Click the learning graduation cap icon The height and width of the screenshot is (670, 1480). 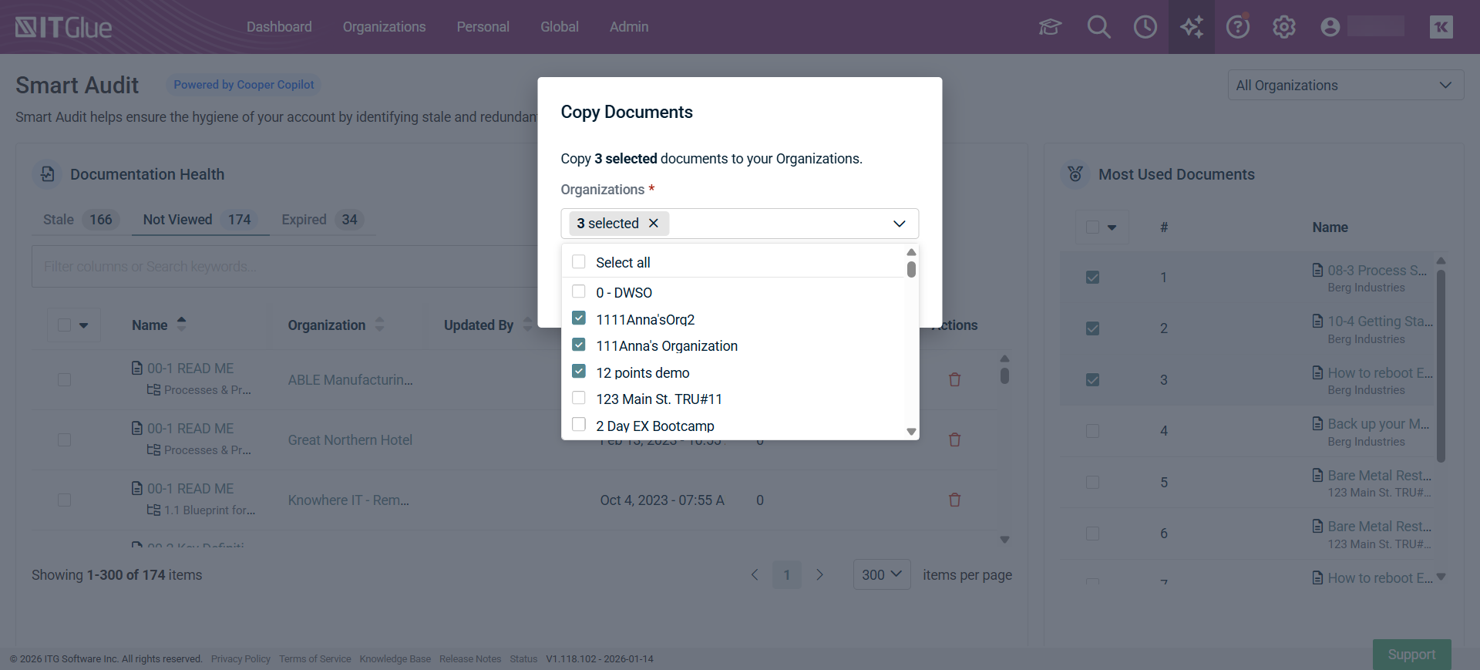1050,27
